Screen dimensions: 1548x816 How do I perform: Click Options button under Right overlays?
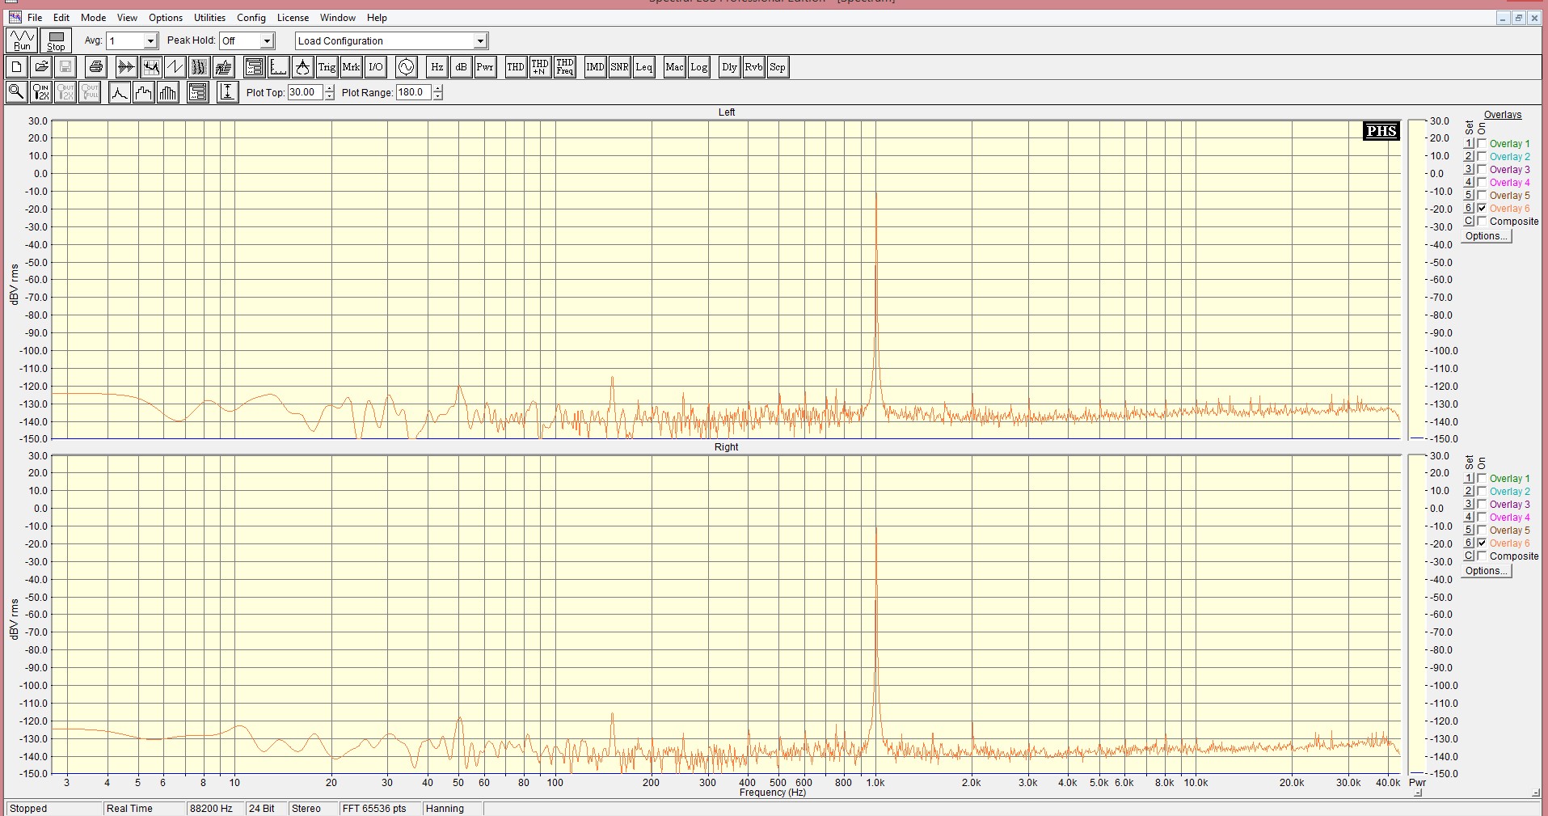point(1487,571)
